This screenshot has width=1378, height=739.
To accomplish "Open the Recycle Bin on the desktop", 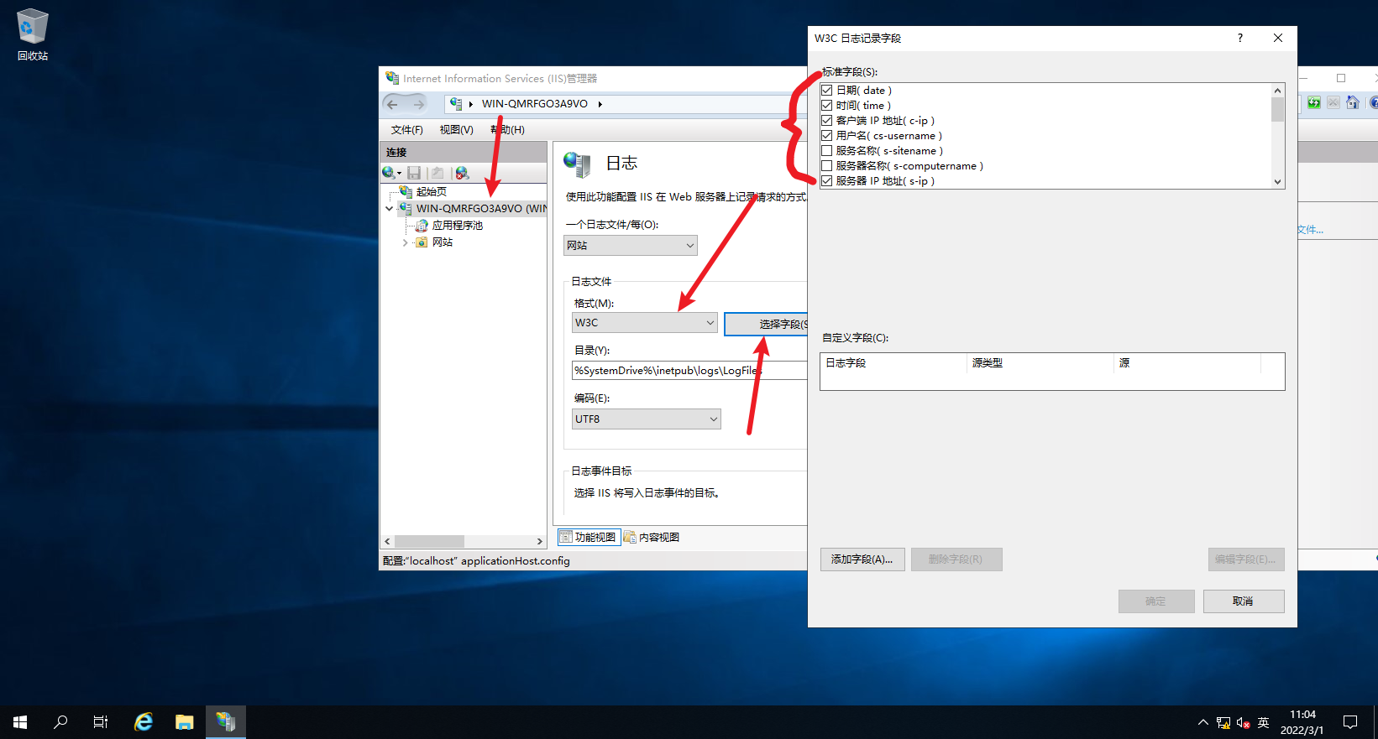I will pyautogui.click(x=33, y=34).
